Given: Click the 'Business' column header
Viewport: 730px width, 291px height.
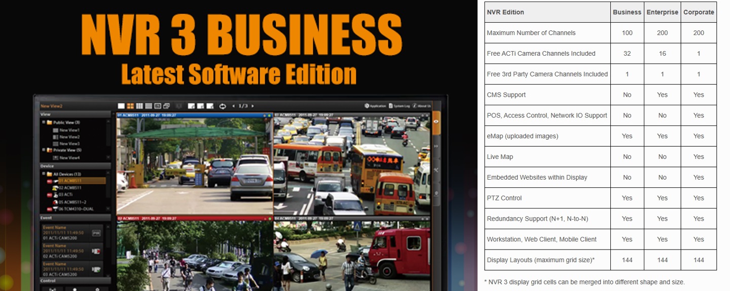Looking at the screenshot, I should click(627, 12).
